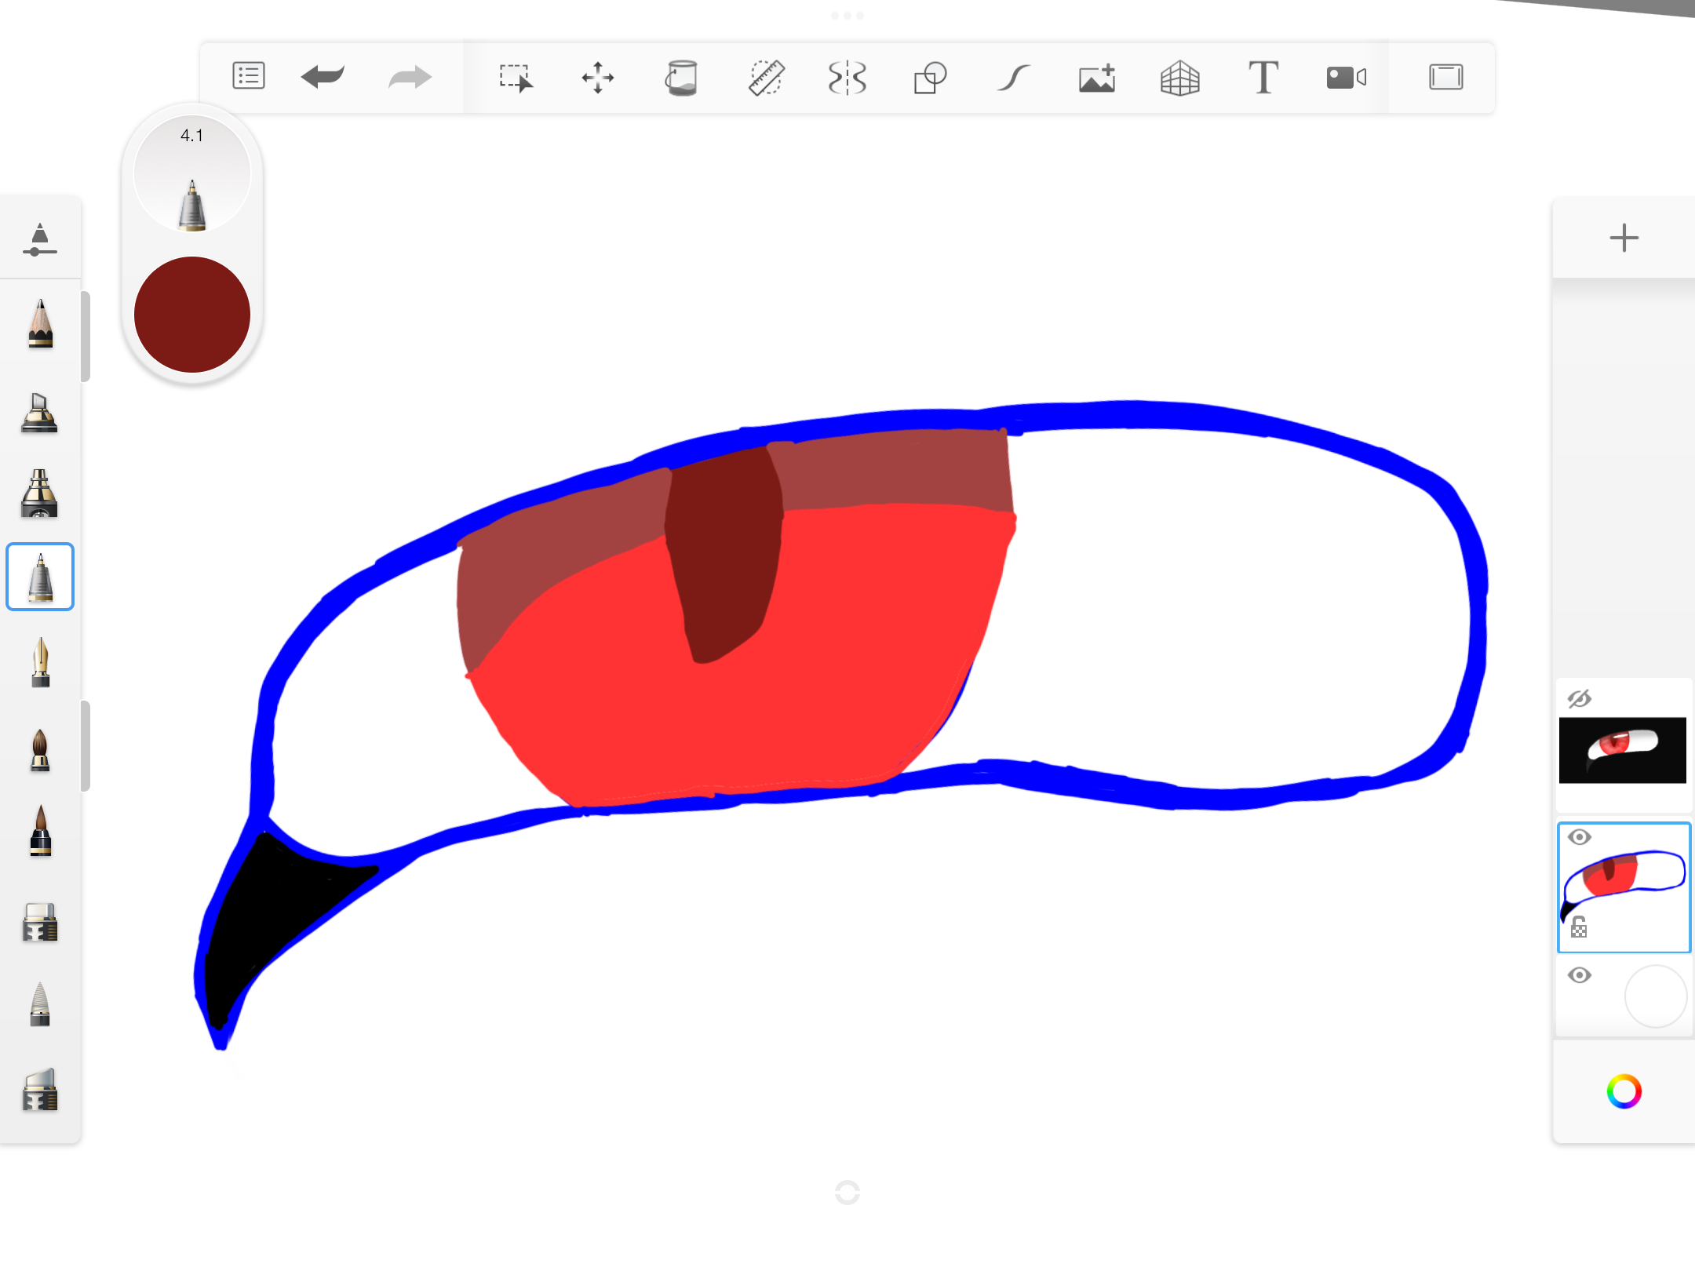
Task: Activate the Ruler tool
Action: point(765,77)
